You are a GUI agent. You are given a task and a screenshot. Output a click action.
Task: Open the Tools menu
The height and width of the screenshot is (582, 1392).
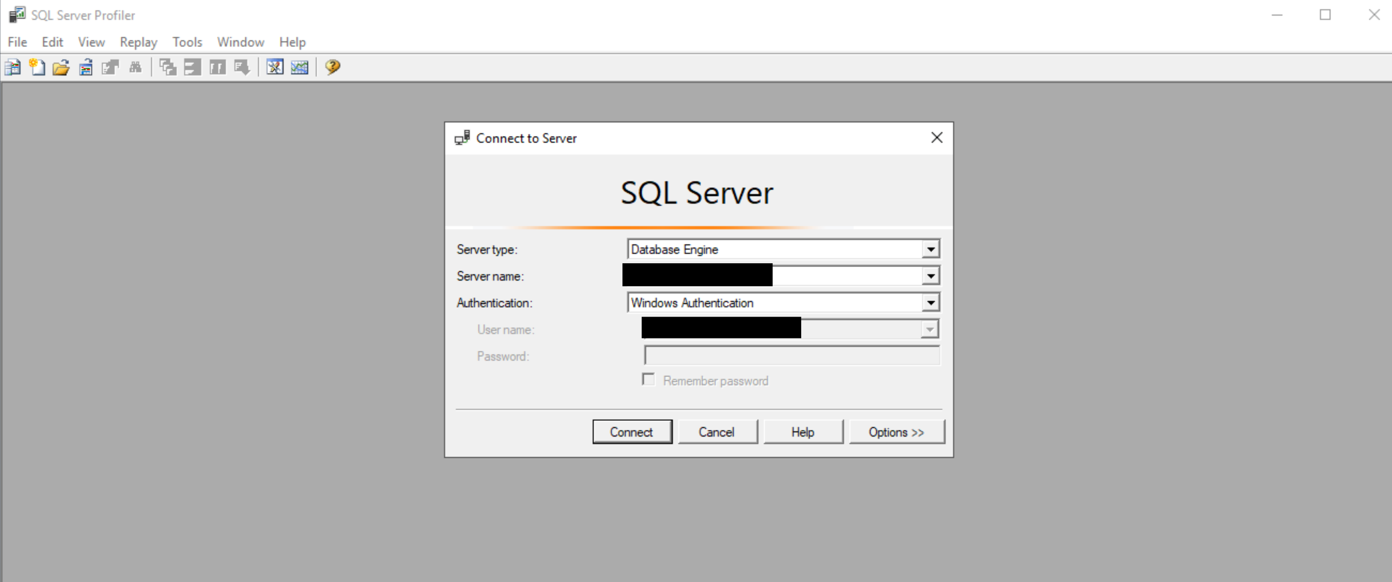[187, 42]
